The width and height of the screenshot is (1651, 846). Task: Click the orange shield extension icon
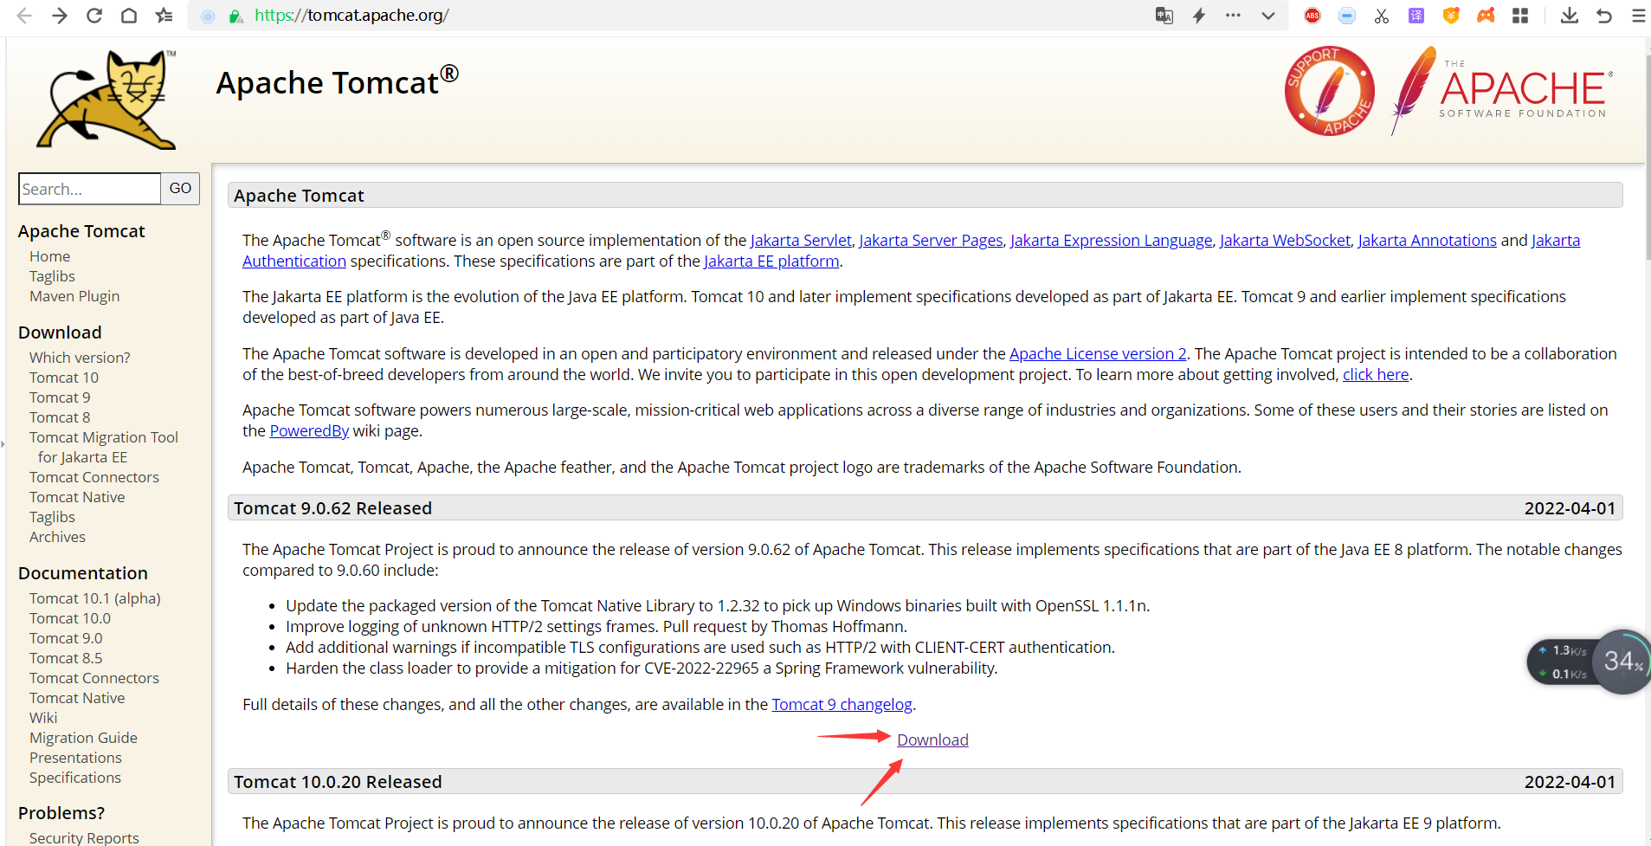coord(1451,16)
